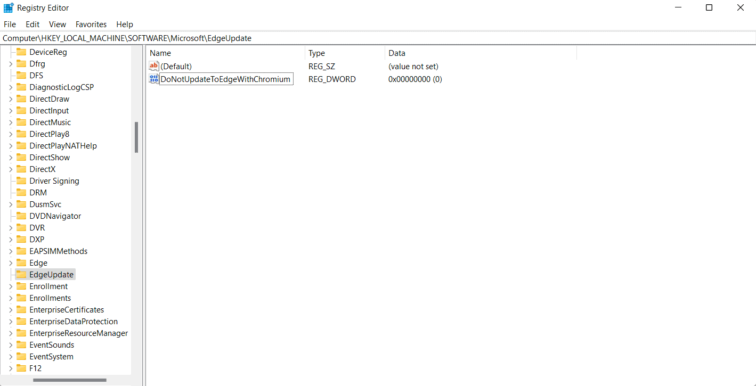Select the EventSystem key label
Image resolution: width=756 pixels, height=386 pixels.
(51, 357)
